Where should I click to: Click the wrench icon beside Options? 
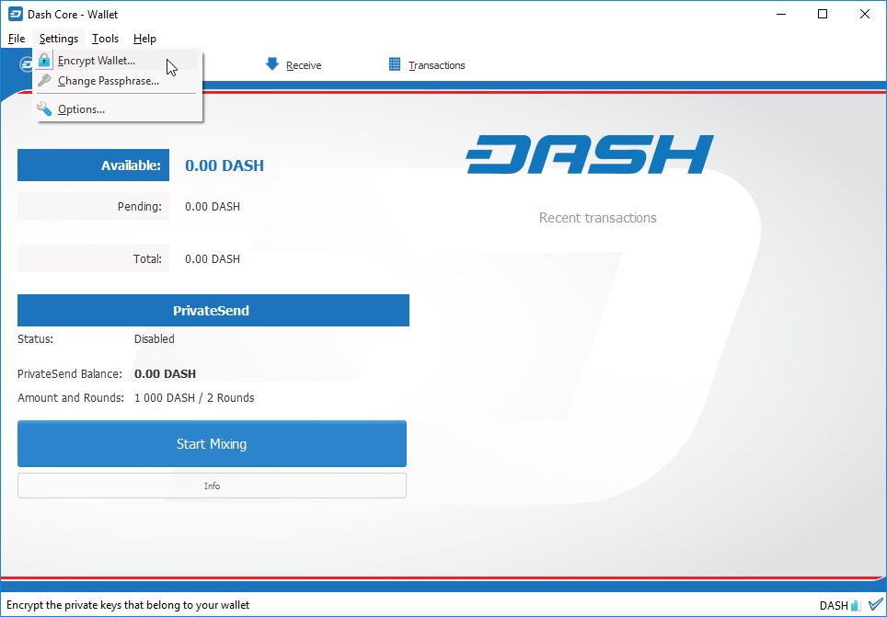coord(44,109)
